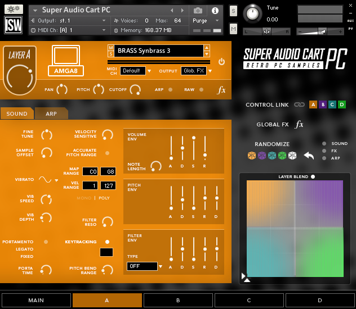The height and width of the screenshot is (309, 356).
Task: Enable randomize ARP option
Action: pos(324,158)
